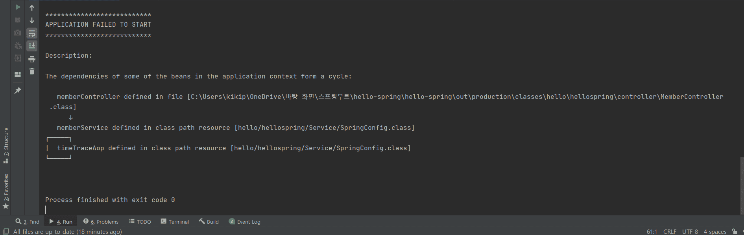Image resolution: width=744 pixels, height=235 pixels.
Task: Switch to the Terminal tool window tab
Action: point(175,222)
